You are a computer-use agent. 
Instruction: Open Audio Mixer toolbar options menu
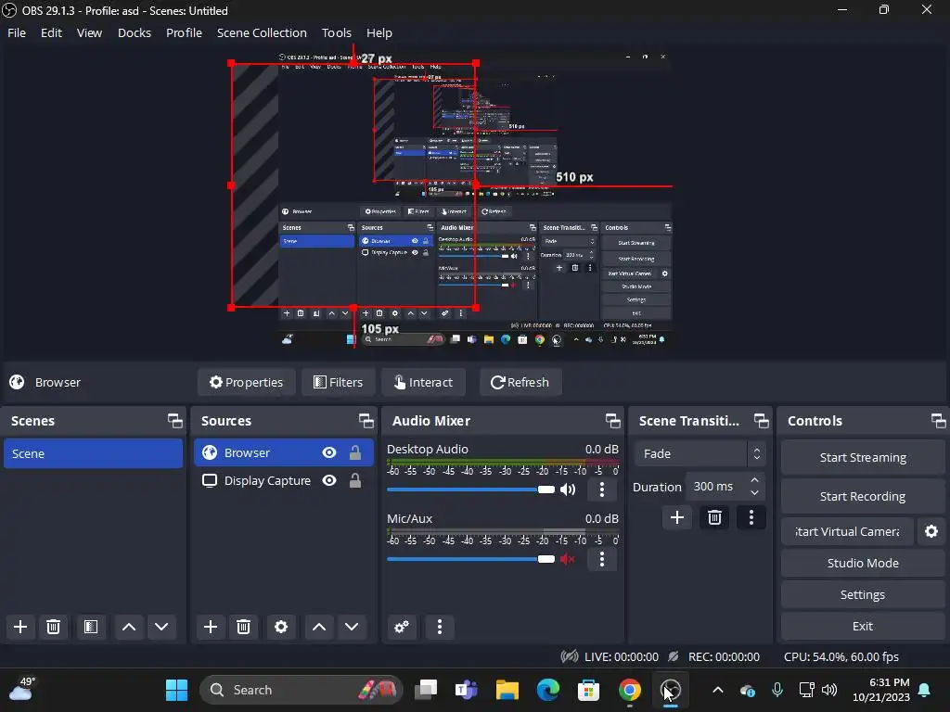(x=440, y=627)
